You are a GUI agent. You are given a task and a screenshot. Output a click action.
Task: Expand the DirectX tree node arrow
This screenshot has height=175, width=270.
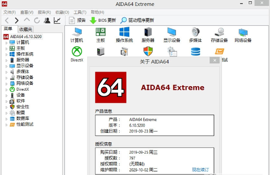(6, 89)
